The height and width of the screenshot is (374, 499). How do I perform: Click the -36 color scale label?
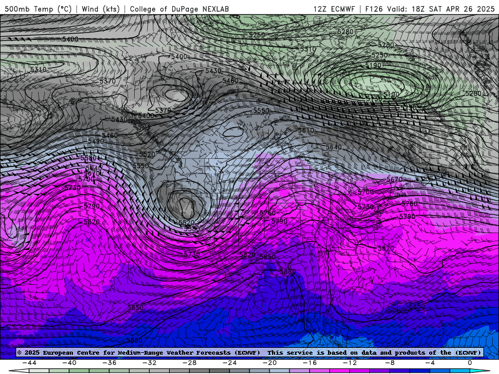[109, 363]
